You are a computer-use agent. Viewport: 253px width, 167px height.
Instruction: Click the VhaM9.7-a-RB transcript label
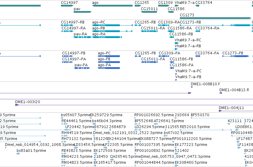188,46
